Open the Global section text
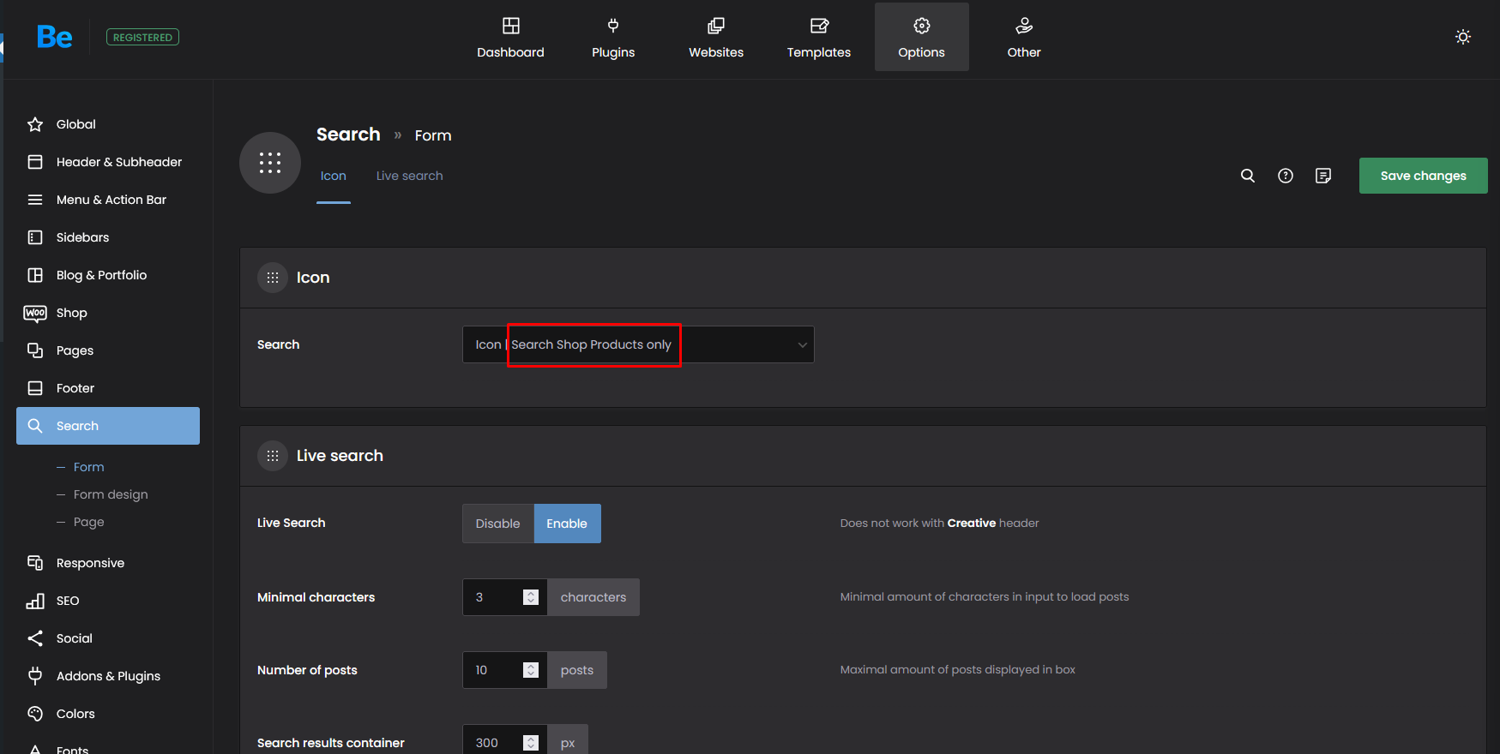 [76, 124]
